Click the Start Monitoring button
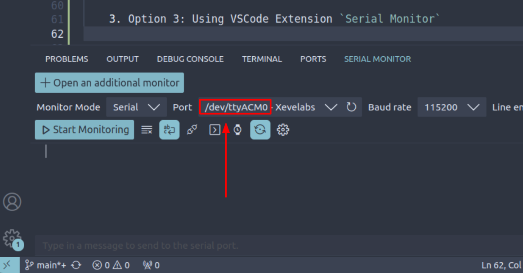This screenshot has height=273, width=523. tap(85, 130)
